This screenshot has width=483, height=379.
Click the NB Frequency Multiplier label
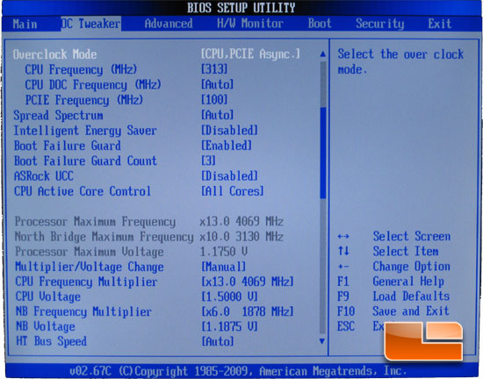(x=83, y=312)
